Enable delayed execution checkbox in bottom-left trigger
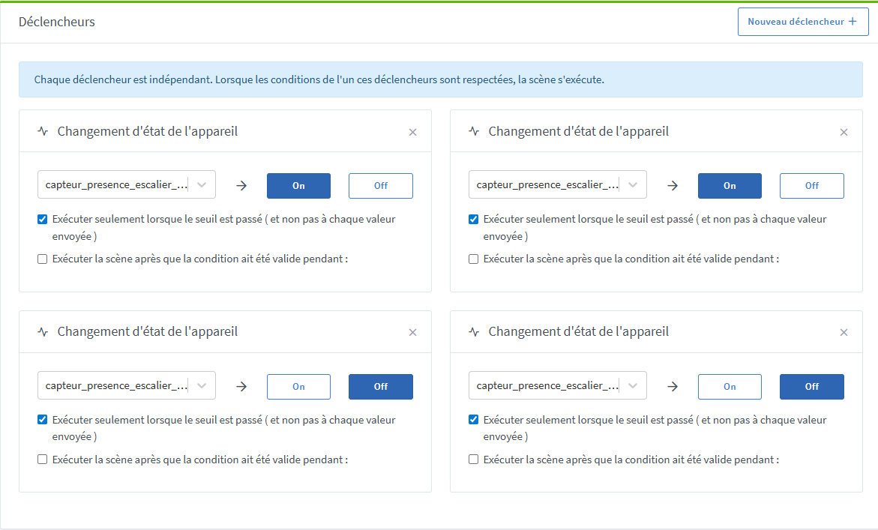This screenshot has height=530, width=878. tap(43, 460)
